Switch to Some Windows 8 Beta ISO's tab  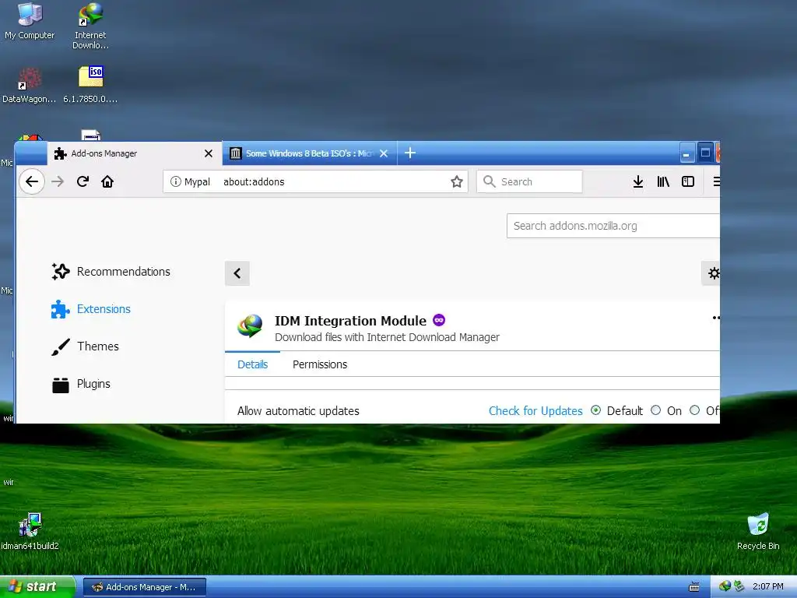[308, 153]
